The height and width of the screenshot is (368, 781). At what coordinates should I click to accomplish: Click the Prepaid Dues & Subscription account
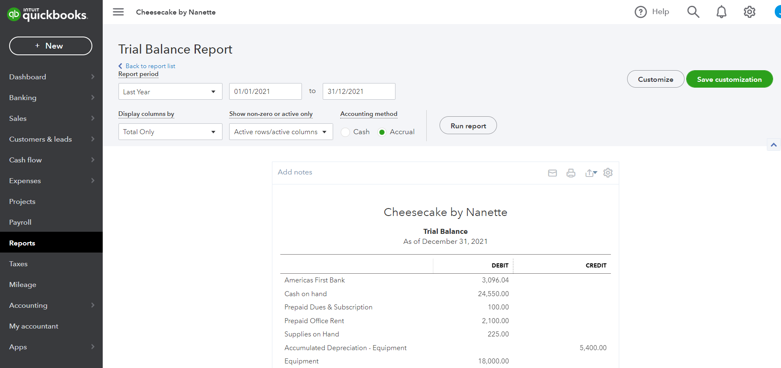(329, 307)
